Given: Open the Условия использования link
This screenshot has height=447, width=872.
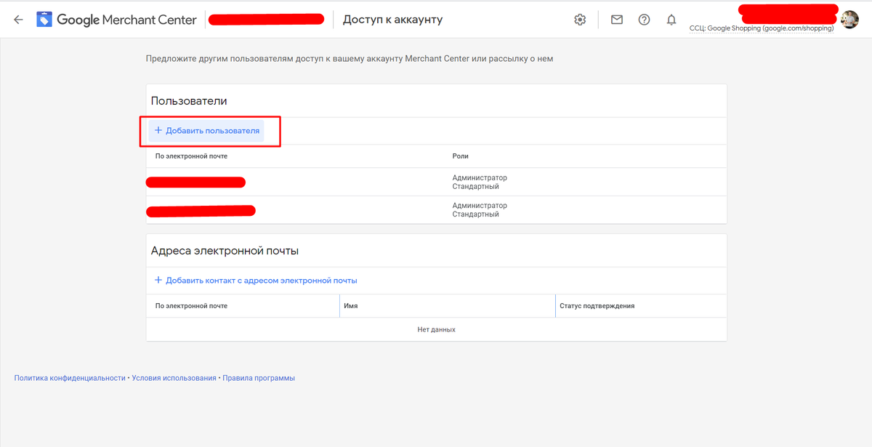Looking at the screenshot, I should point(173,377).
